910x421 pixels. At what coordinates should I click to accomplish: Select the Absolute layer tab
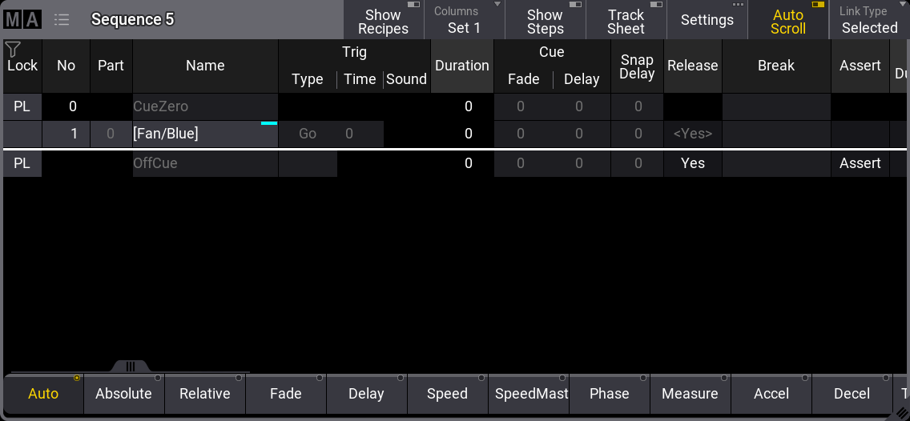pyautogui.click(x=123, y=394)
